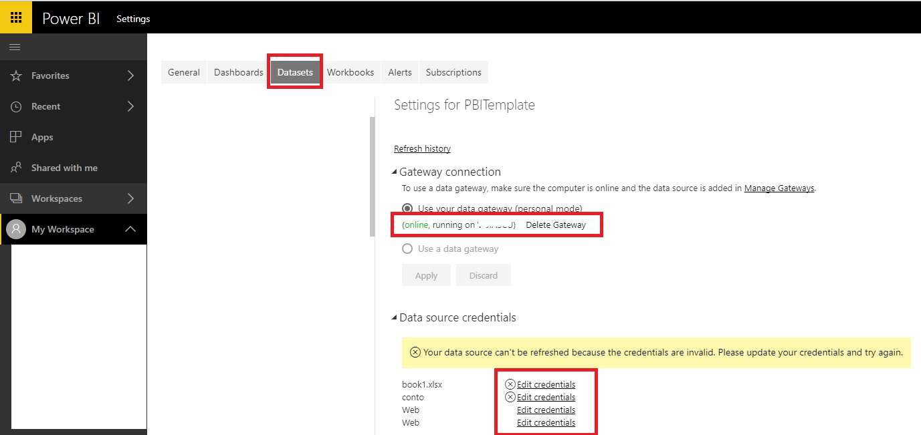The width and height of the screenshot is (921, 435).
Task: Click the Power BI logo text
Action: (71, 18)
